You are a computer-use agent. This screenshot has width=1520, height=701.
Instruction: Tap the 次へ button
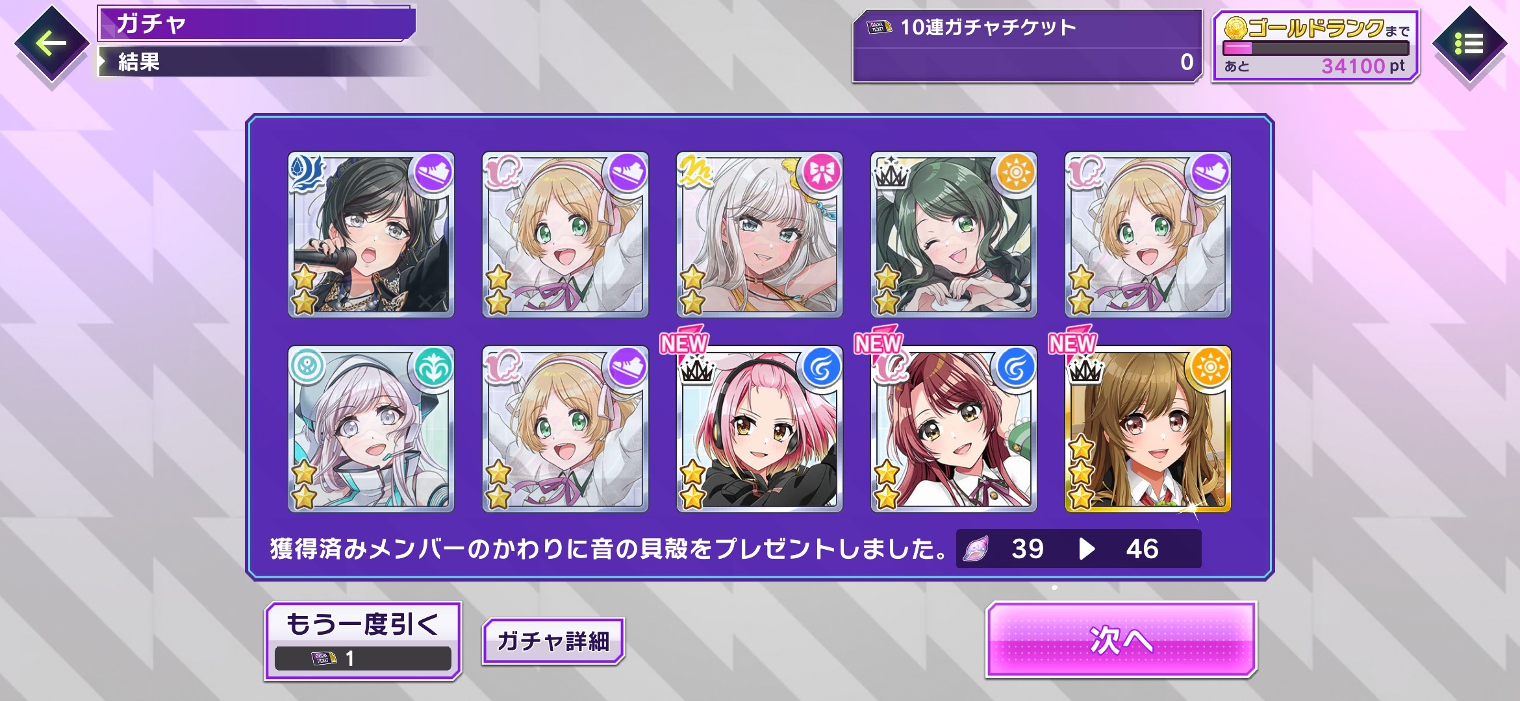tap(1121, 640)
